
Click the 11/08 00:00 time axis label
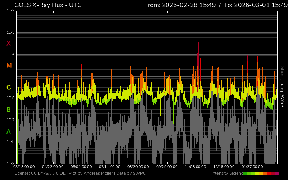point(195,167)
